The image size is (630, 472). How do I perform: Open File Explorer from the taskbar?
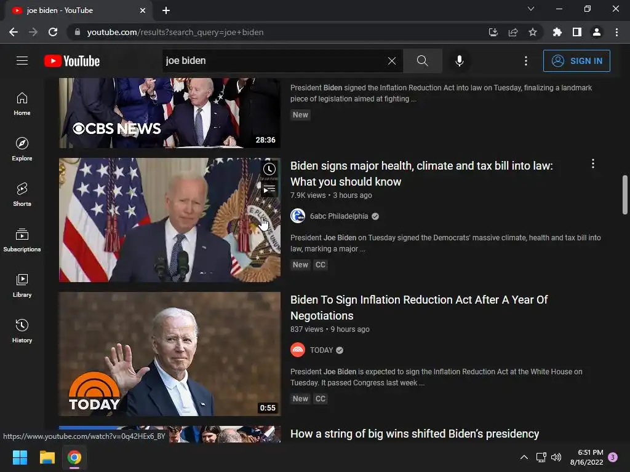[x=47, y=457]
